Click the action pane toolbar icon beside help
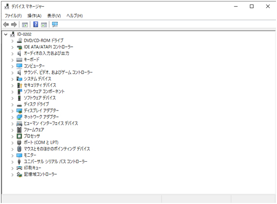The width and height of the screenshot is (277, 204). 44,25
